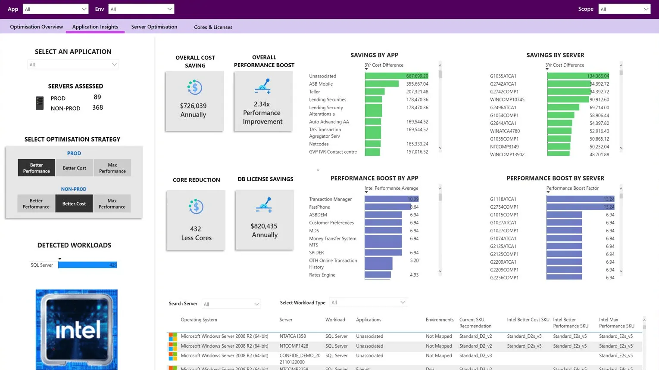The image size is (659, 370).
Task: Click the Current SKU Recomendation header
Action: point(475,323)
